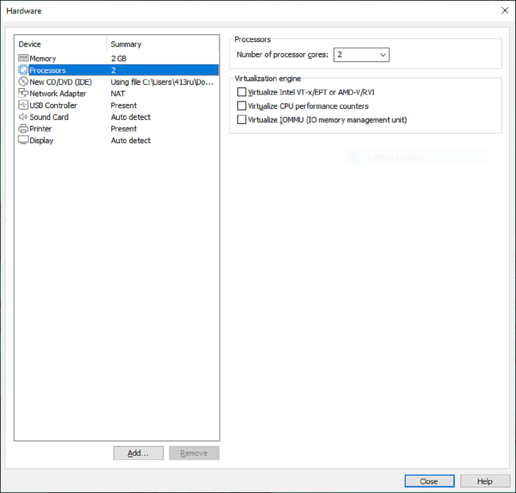Click the USB Controller icon
The height and width of the screenshot is (493, 516).
pos(23,105)
